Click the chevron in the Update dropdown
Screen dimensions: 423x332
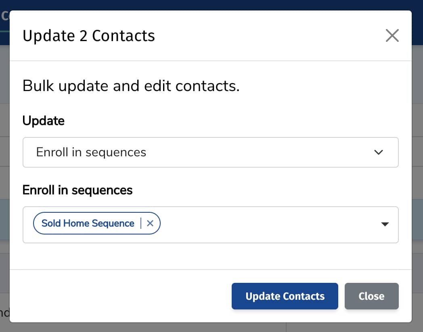coord(378,152)
